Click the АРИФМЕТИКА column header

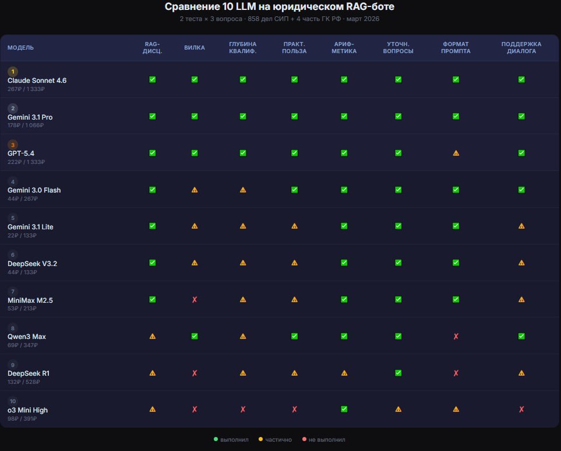click(344, 48)
